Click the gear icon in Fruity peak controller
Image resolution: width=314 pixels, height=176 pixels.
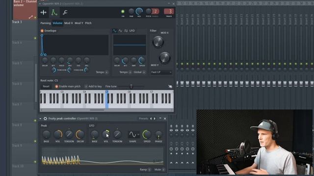pos(45,118)
